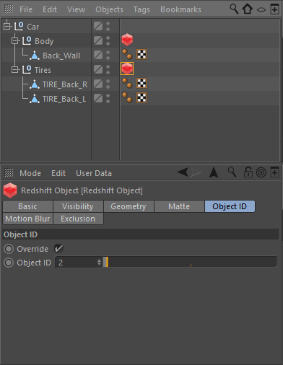Click the Attribute Manager target mode icon
The height and width of the screenshot is (365, 283).
(261, 172)
